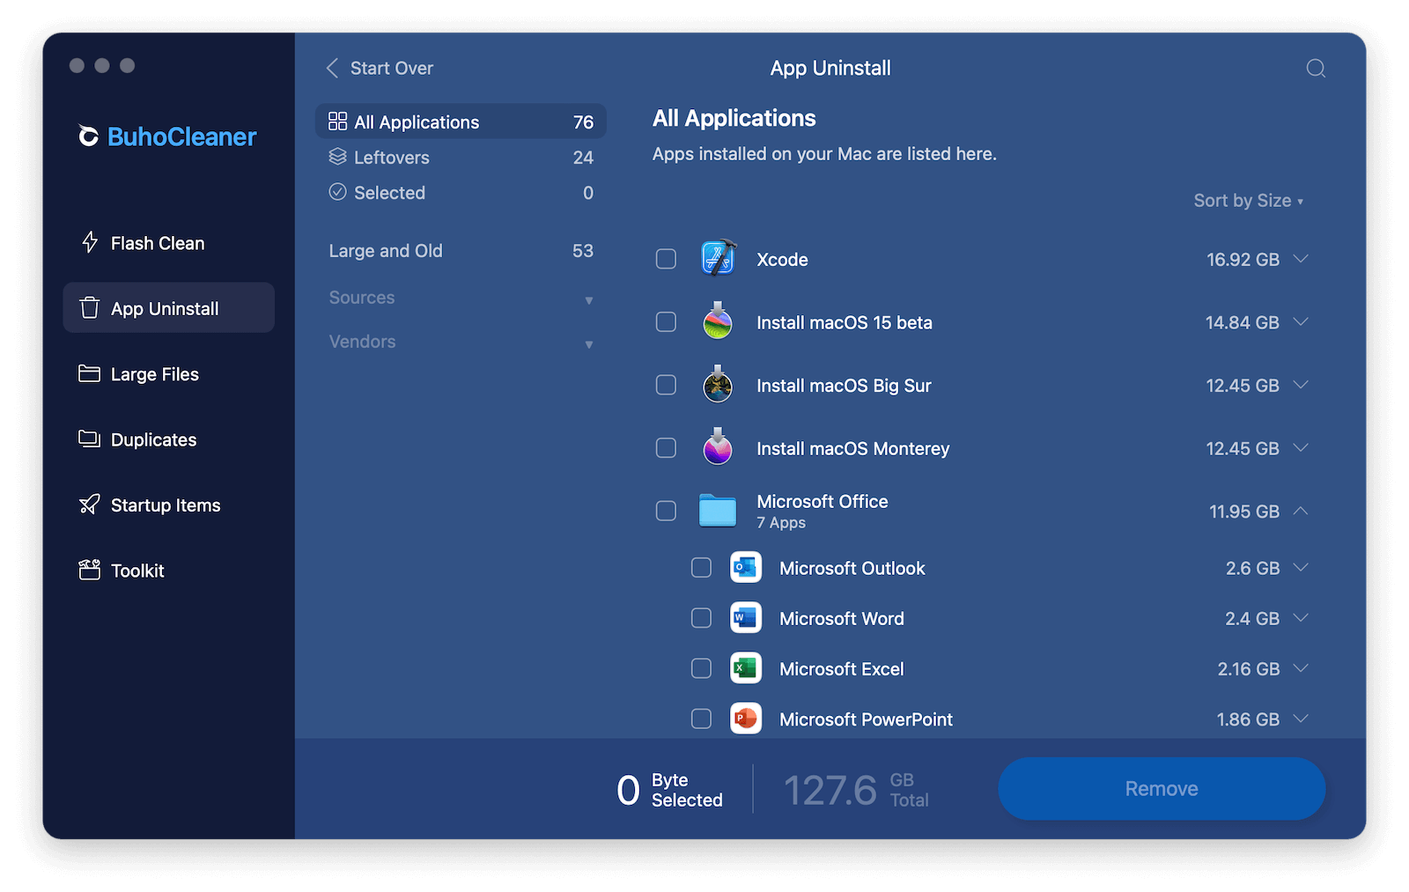Expand Microsoft Excel details chevron
The width and height of the screenshot is (1409, 892).
(x=1301, y=668)
